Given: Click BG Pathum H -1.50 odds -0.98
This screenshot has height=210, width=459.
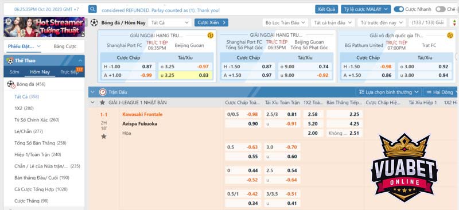Looking at the screenshot, I should pos(368,67).
